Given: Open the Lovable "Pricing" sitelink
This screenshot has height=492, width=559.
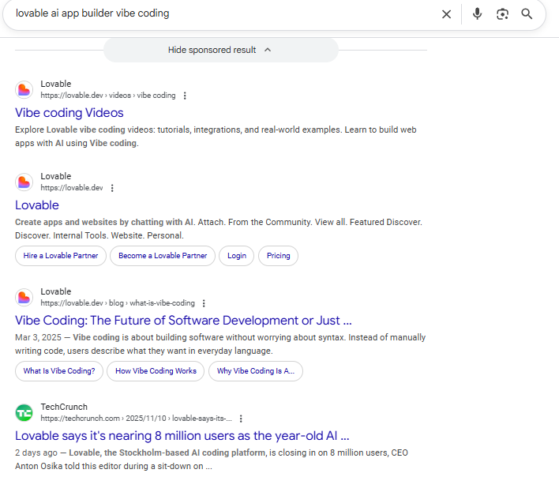Looking at the screenshot, I should point(279,256).
